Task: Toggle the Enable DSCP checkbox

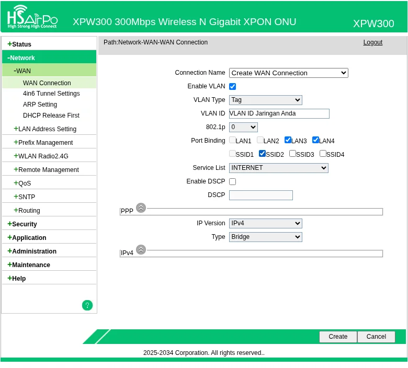Action: (232, 181)
